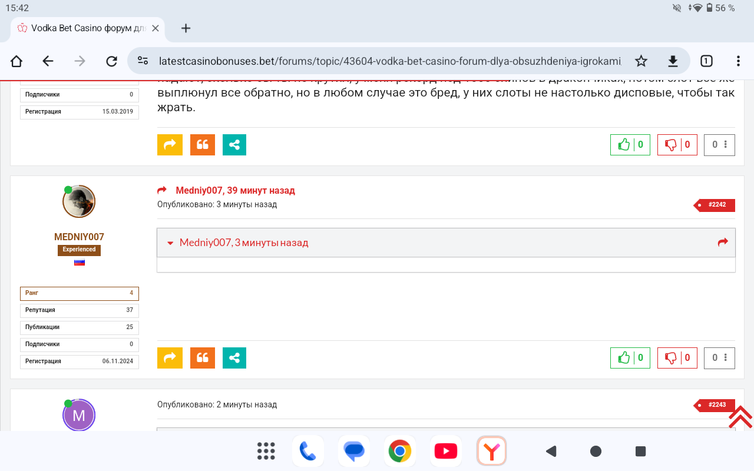Screen dimensions: 754x471
Task: Reload the page in Chrome
Action: pos(111,61)
